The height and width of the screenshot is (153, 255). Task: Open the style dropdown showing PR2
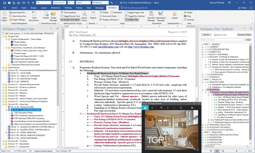(x=43, y=3)
